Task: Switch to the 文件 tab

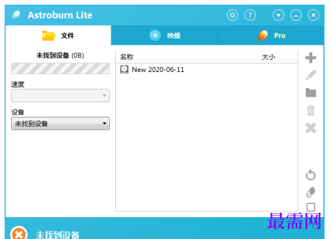Action: point(58,35)
